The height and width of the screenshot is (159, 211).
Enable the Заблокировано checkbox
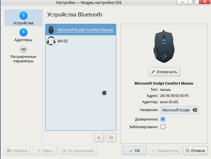pyautogui.click(x=163, y=127)
